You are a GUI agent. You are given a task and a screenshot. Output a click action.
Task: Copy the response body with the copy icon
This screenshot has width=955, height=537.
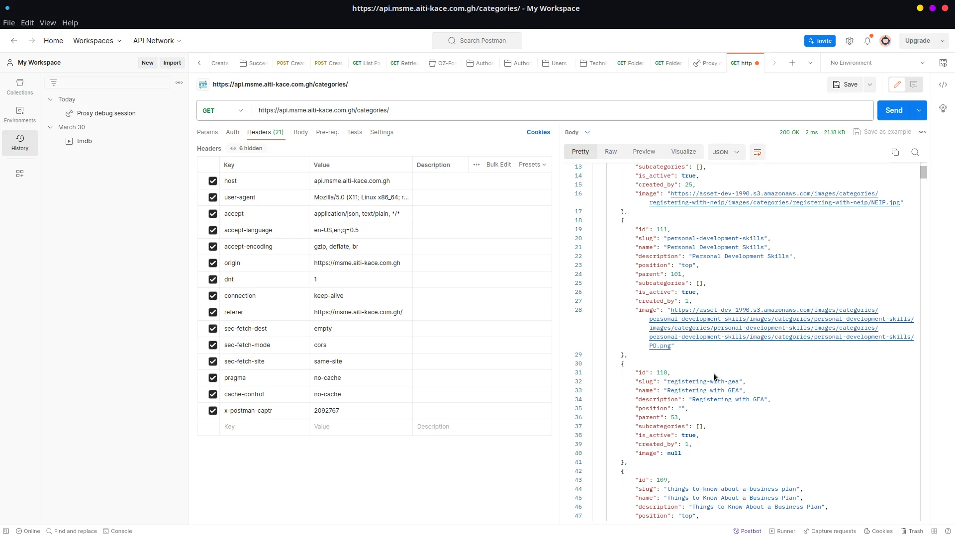[895, 152]
